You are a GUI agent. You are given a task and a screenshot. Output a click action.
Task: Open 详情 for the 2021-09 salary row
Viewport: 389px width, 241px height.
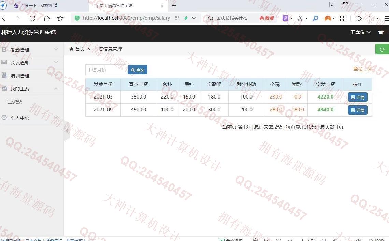click(358, 110)
